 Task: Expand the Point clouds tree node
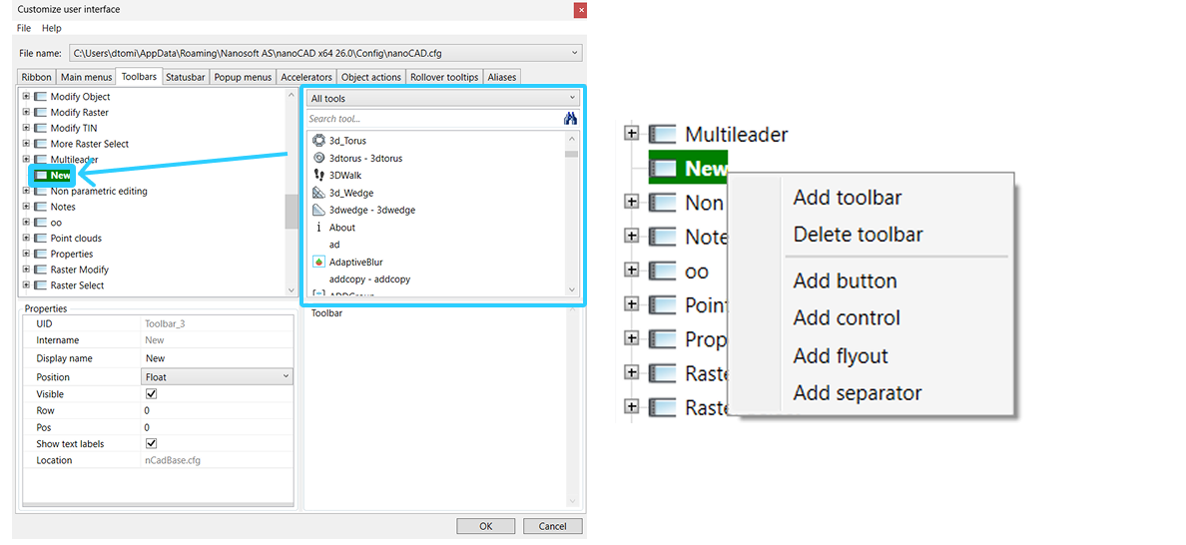27,239
